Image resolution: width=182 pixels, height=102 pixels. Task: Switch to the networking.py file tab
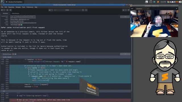pyautogui.click(x=15, y=13)
